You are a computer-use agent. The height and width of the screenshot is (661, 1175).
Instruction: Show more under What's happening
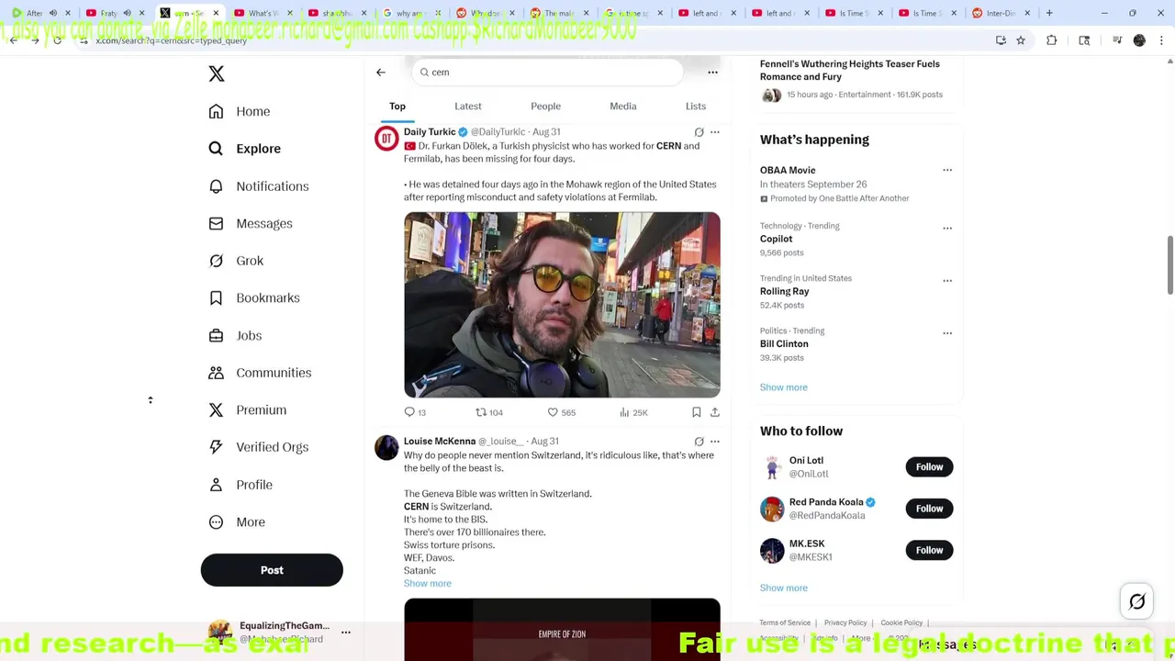click(x=784, y=387)
